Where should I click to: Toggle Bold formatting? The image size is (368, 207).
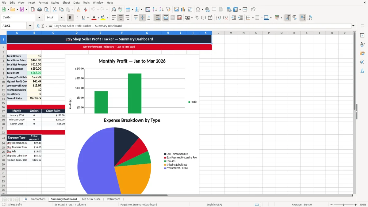pyautogui.click(x=70, y=18)
